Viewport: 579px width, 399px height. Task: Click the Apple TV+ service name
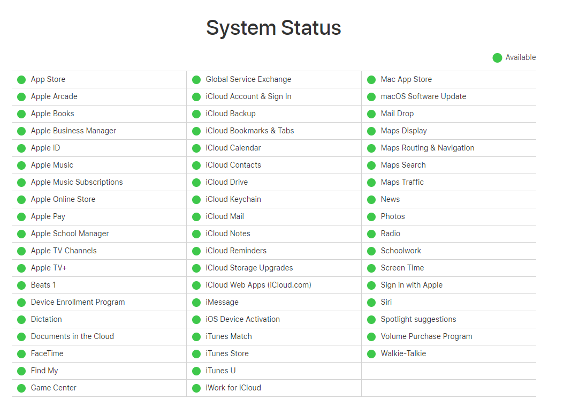[49, 268]
